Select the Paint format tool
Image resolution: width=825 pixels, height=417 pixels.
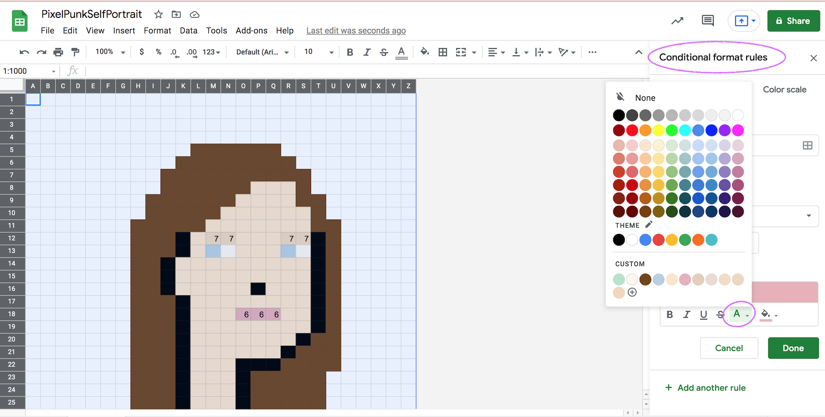[75, 52]
